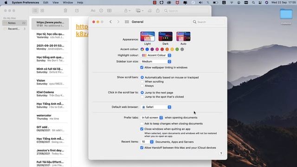Click the volume icon in menu bar
This screenshot has height=167, width=297.
point(201,2)
